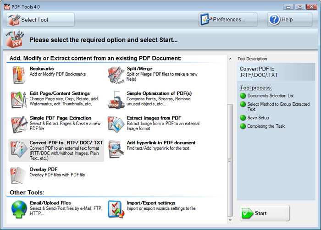
Task: Click the Save Setup step
Action: tap(258, 118)
